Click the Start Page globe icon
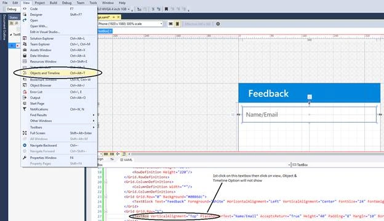This screenshot has height=221, width=384. click(x=25, y=104)
